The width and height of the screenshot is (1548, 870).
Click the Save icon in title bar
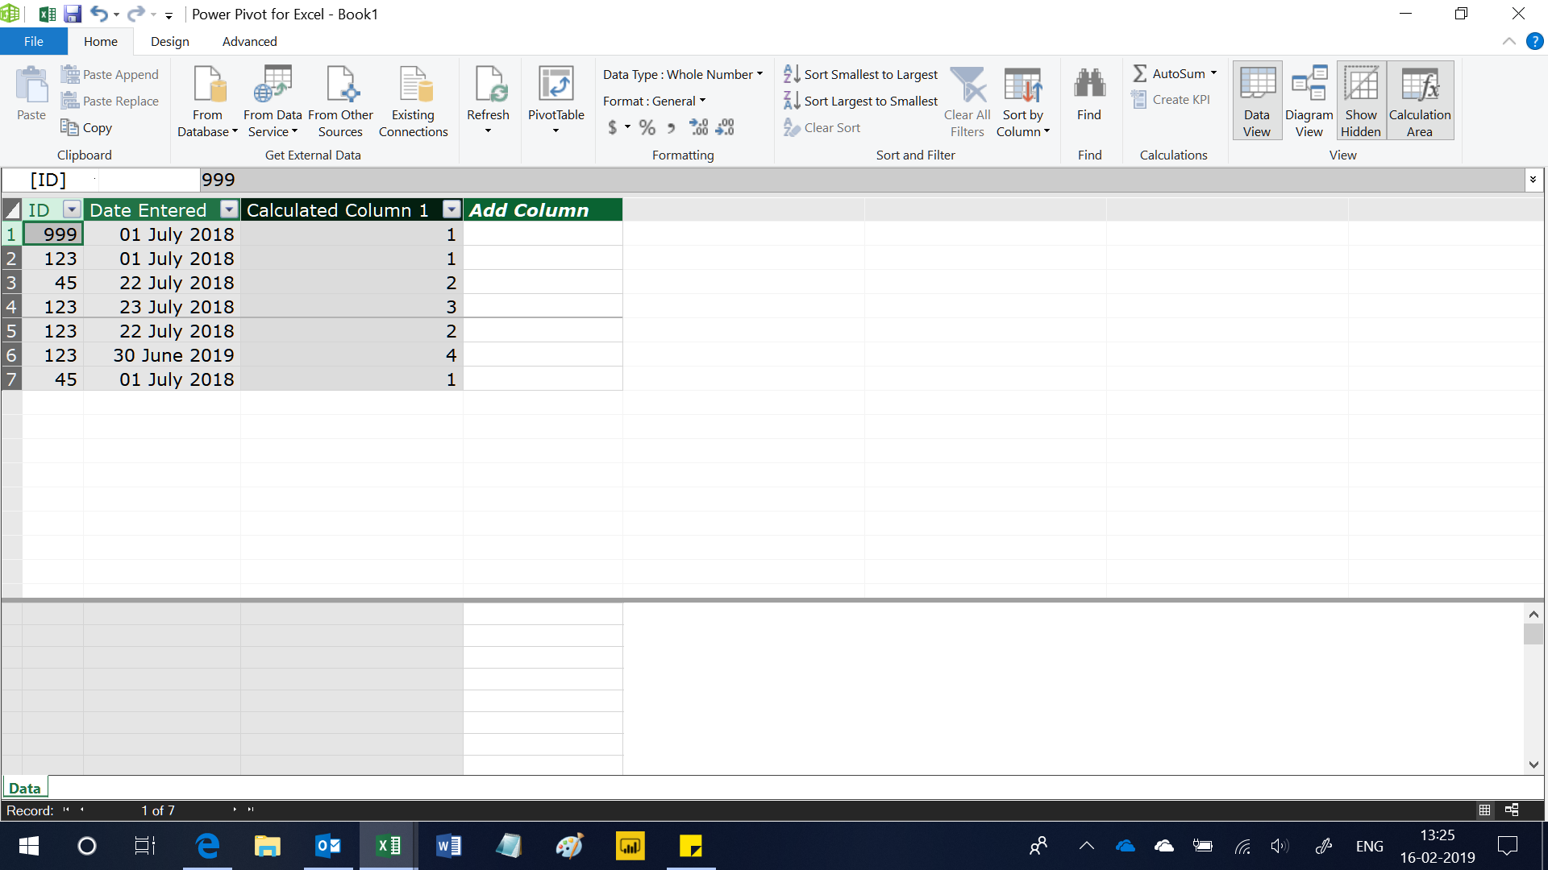click(x=73, y=14)
